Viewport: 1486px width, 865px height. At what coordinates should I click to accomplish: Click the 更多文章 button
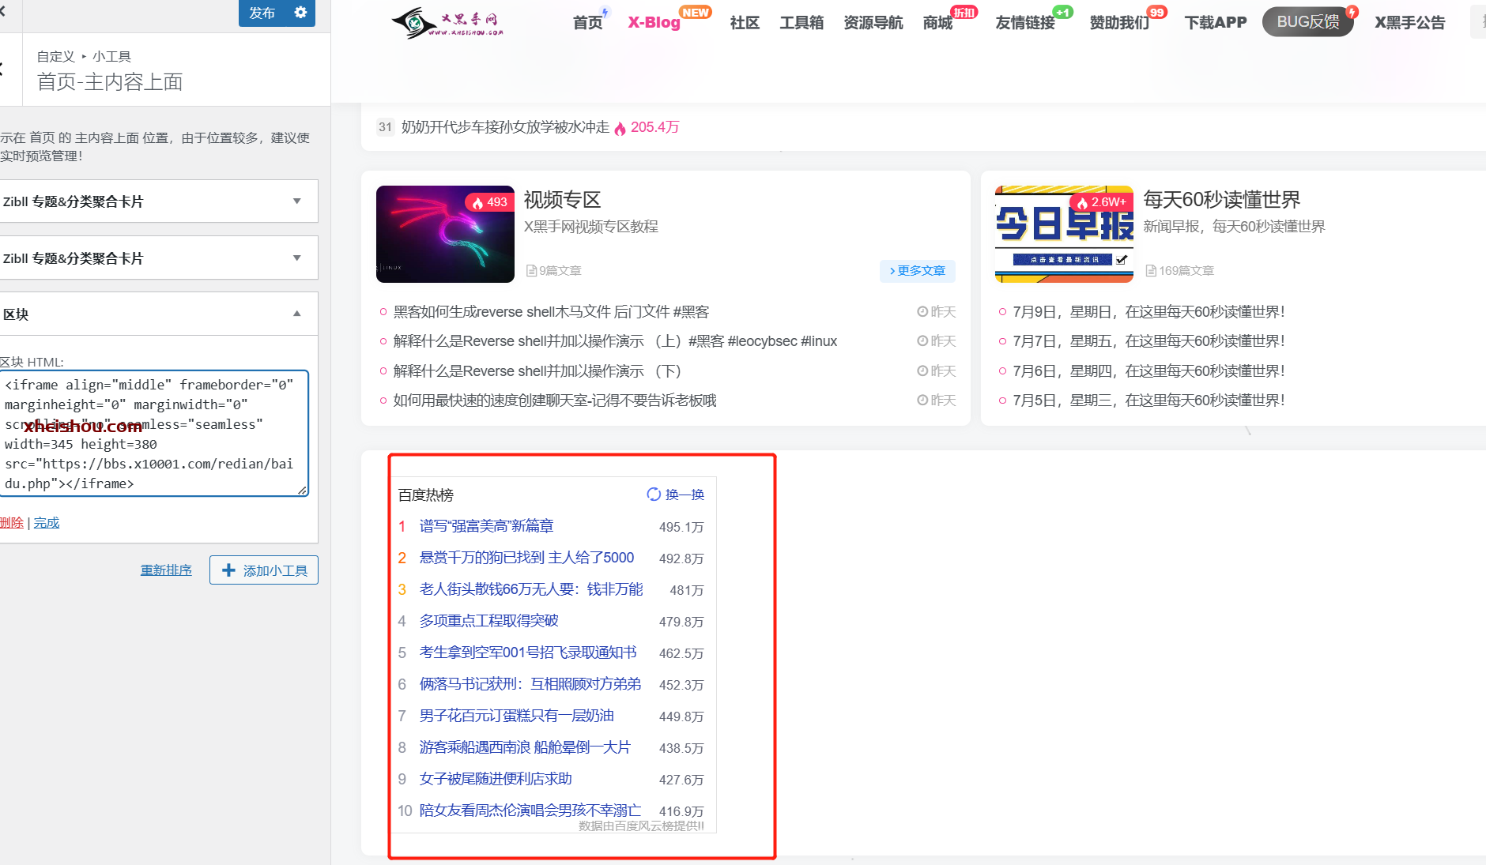(918, 271)
